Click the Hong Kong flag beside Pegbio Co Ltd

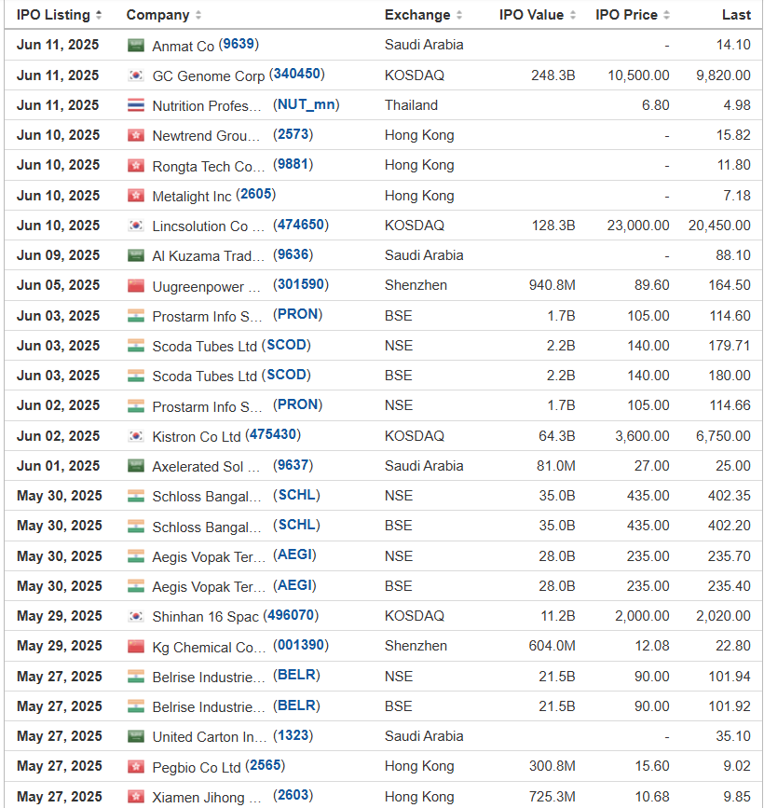point(136,767)
